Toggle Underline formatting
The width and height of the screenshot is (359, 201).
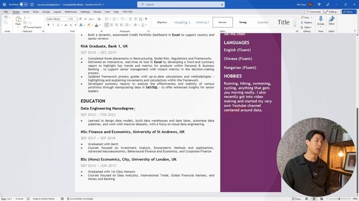click(58, 25)
